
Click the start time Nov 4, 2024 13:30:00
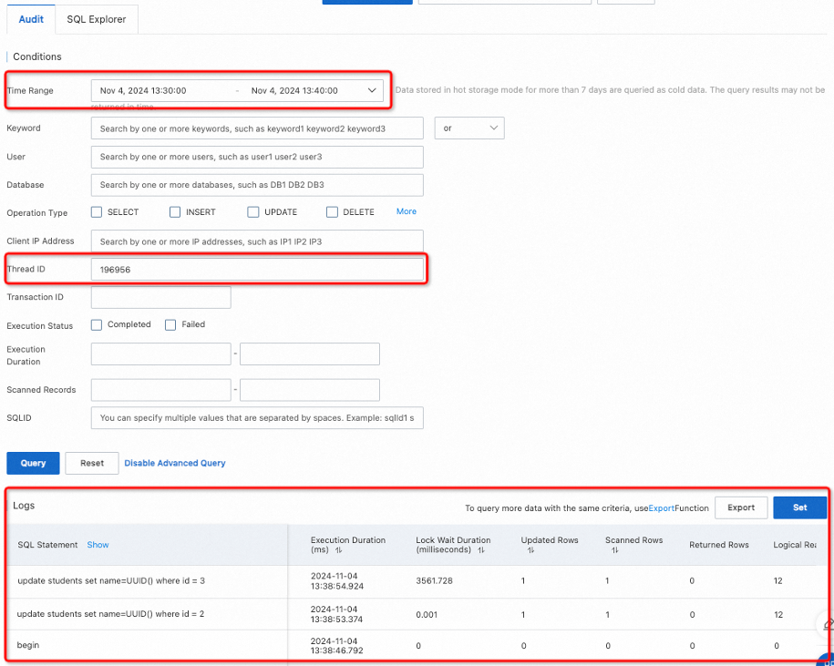coord(143,90)
